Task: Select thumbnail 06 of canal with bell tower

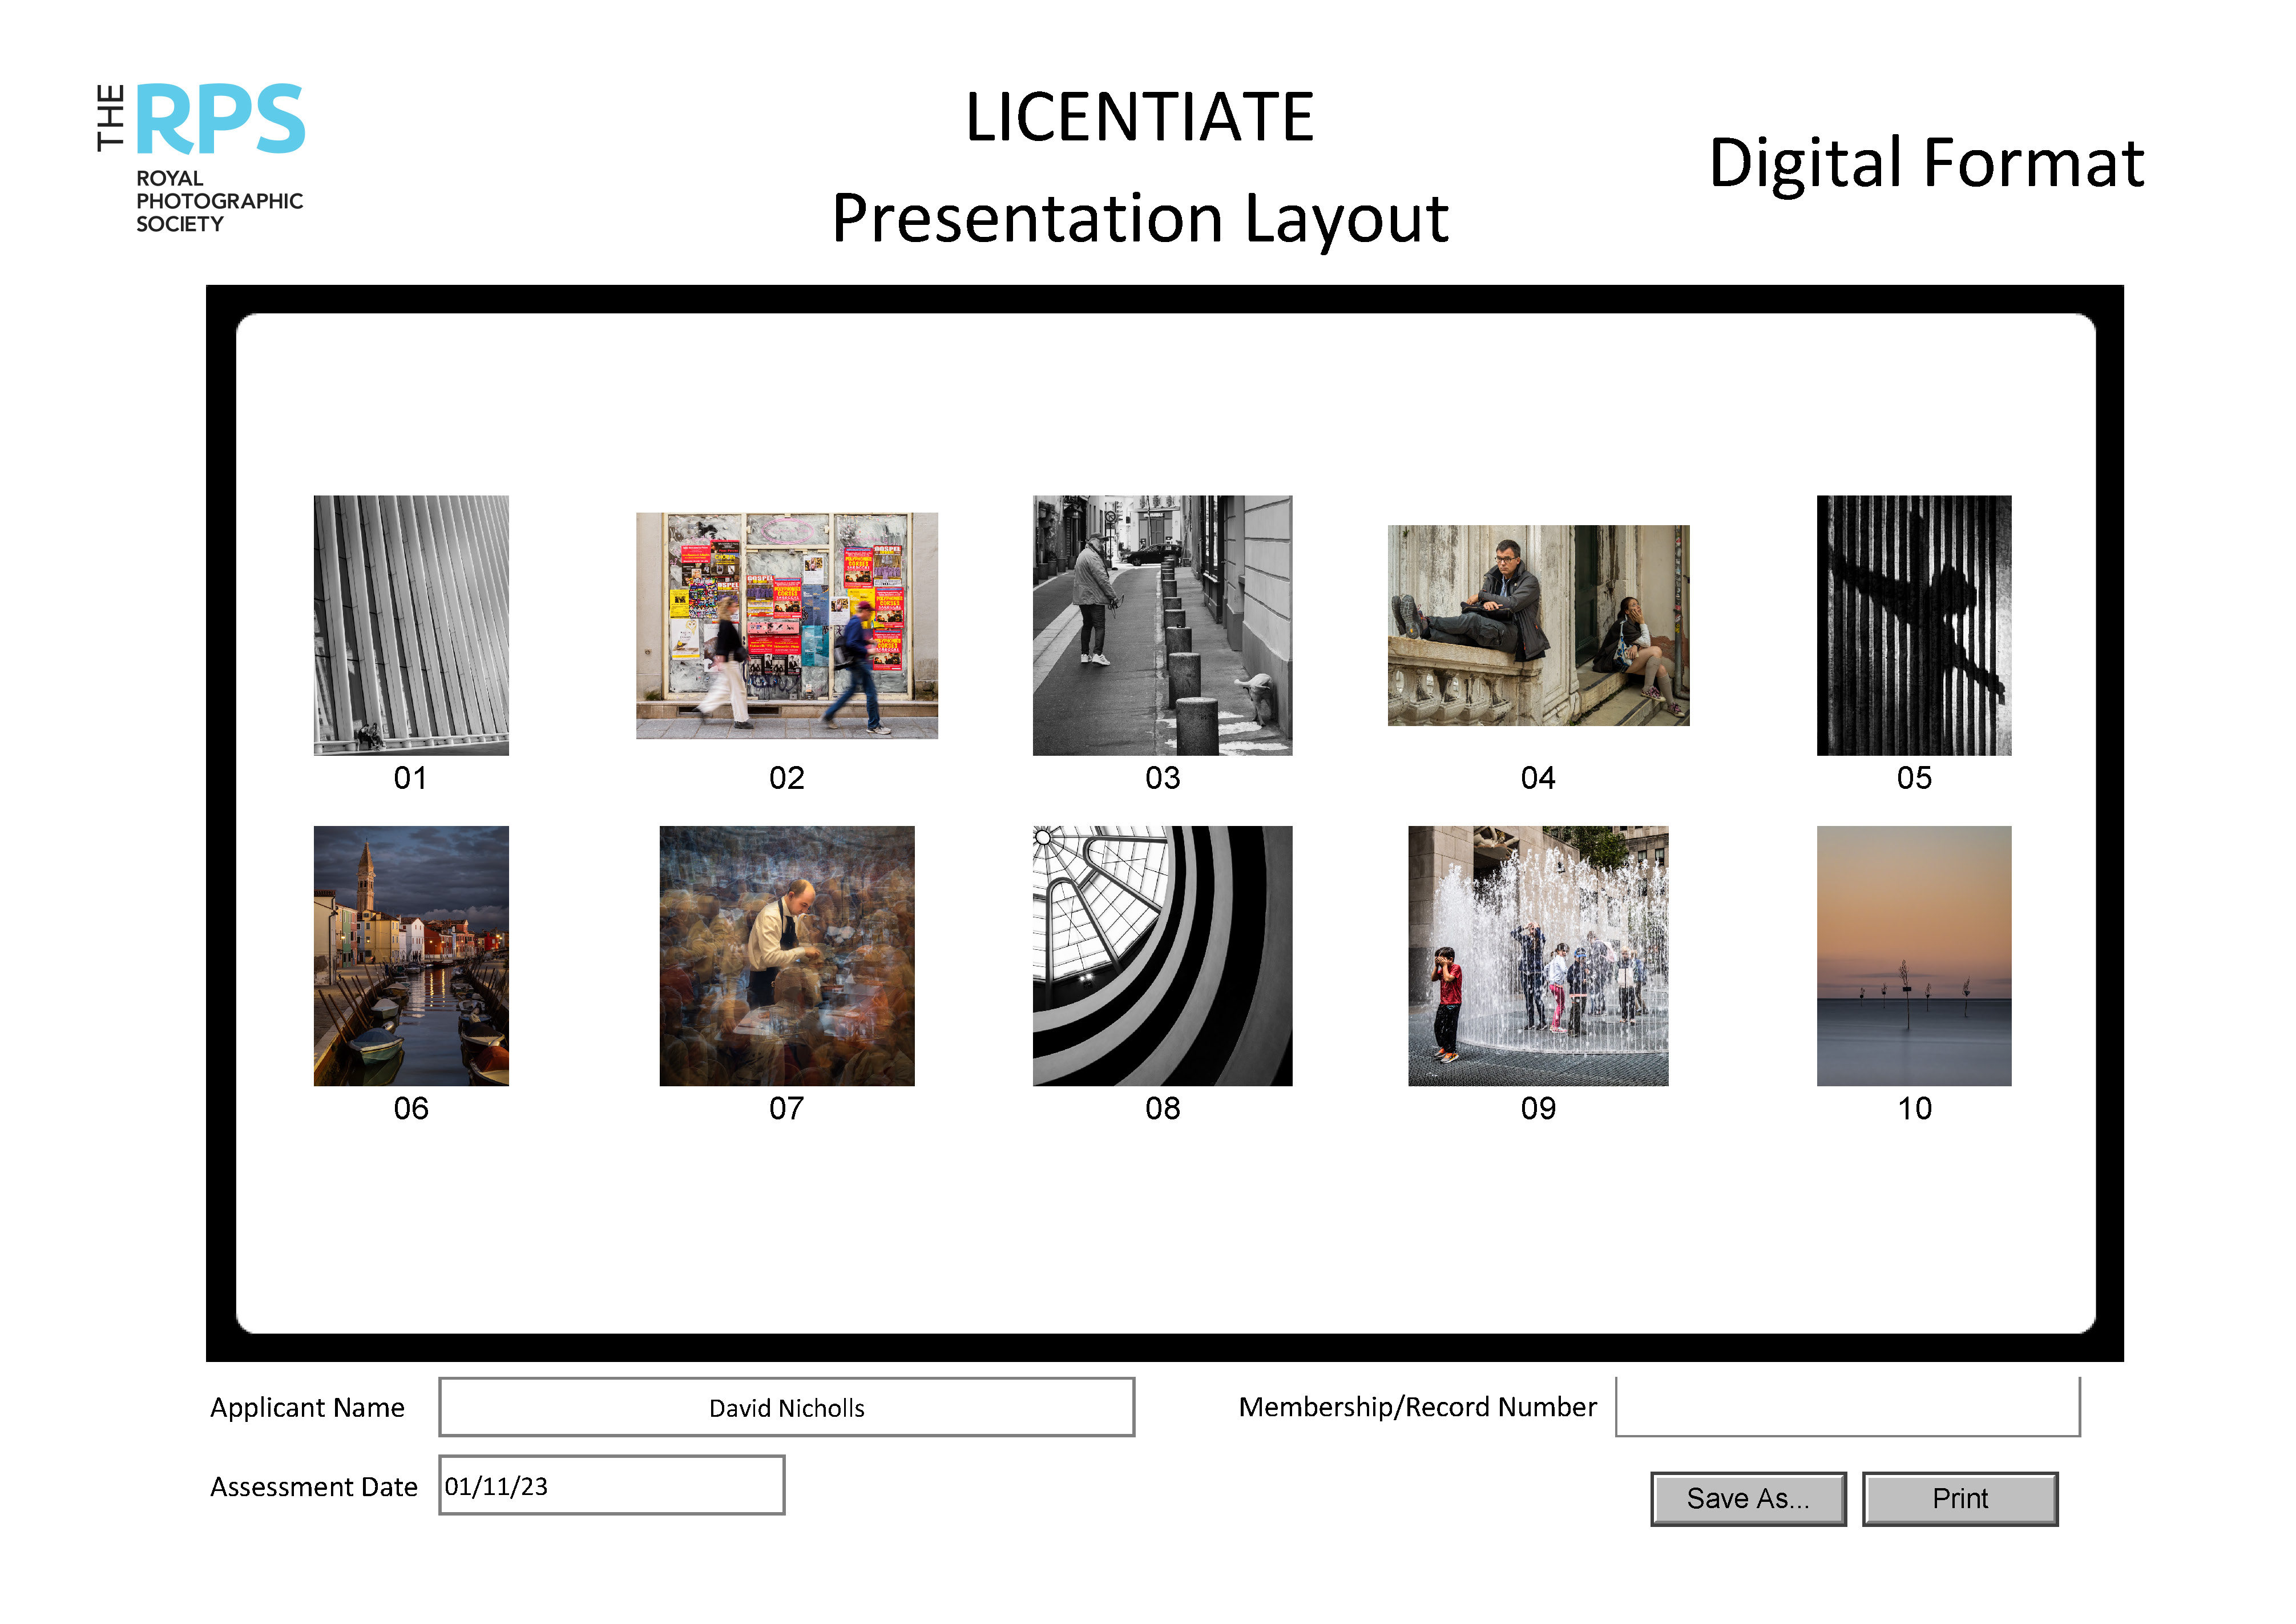Action: [x=411, y=955]
